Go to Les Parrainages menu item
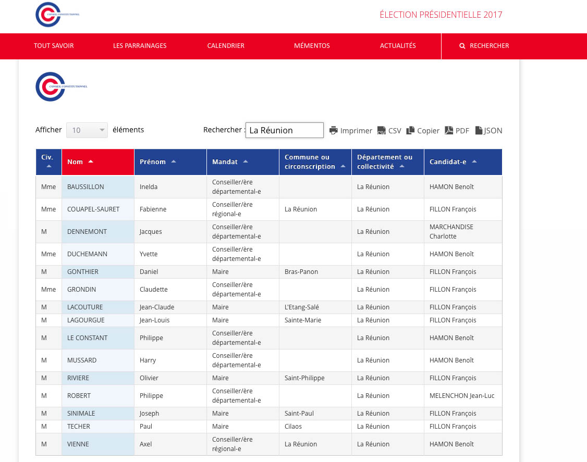The height and width of the screenshot is (462, 587). pyautogui.click(x=140, y=46)
